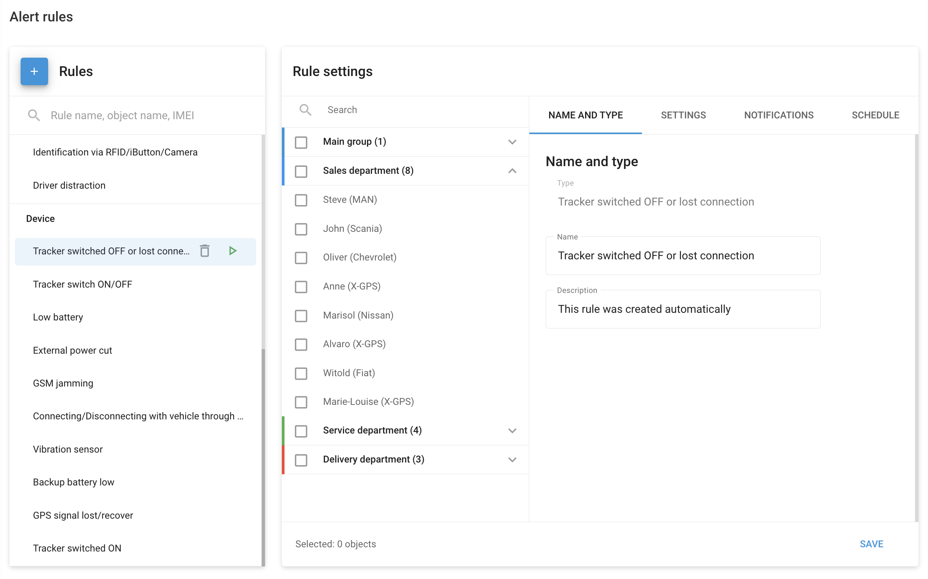Click the rule Name input field
Screen dimensions: 928x579
pyautogui.click(x=682, y=256)
